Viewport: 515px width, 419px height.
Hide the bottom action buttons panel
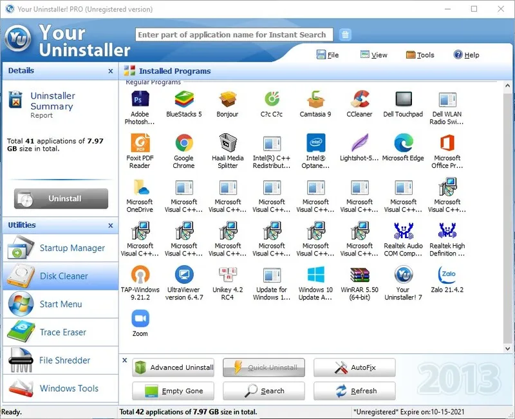[125, 360]
